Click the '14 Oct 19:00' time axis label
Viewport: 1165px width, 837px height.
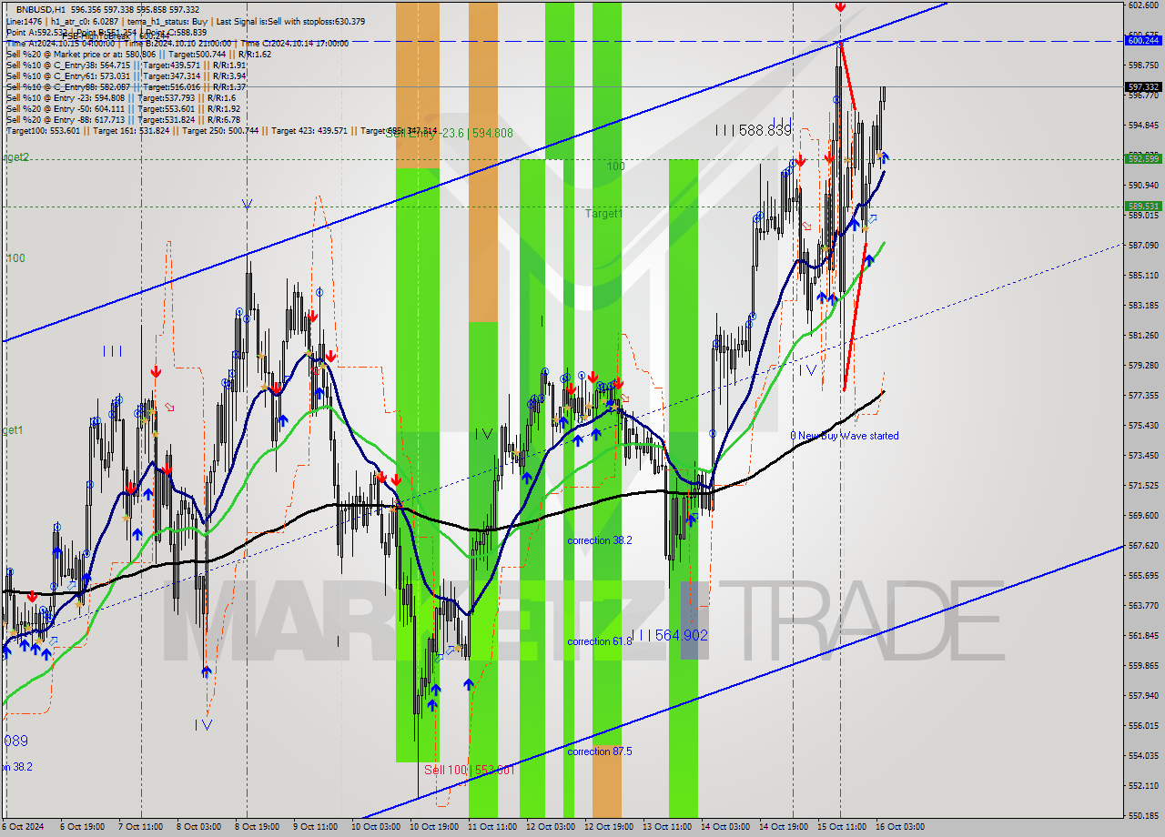(785, 827)
